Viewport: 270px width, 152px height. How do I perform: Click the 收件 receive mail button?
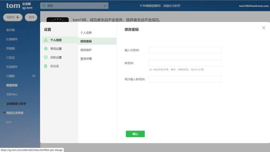[31, 17]
